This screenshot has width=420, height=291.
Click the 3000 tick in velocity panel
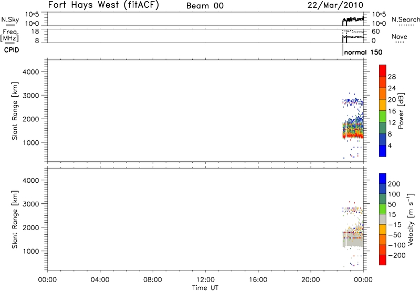(31, 204)
